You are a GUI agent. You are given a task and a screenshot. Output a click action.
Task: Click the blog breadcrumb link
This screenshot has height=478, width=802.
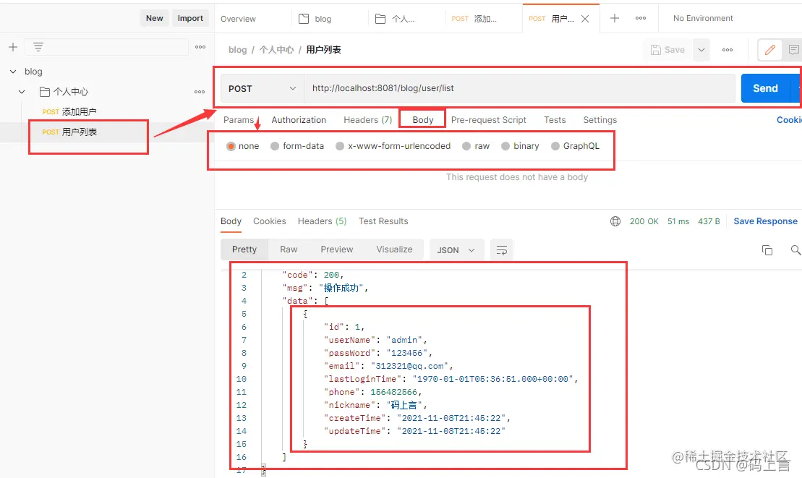[237, 50]
